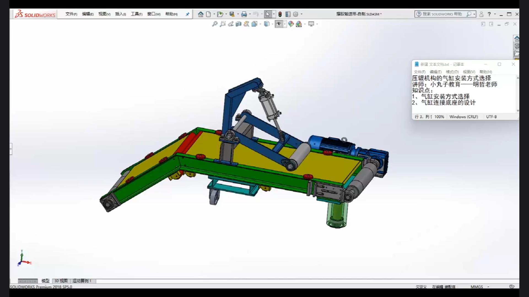529x297 pixels.
Task: Click the expand left panel handle
Action: 11,149
